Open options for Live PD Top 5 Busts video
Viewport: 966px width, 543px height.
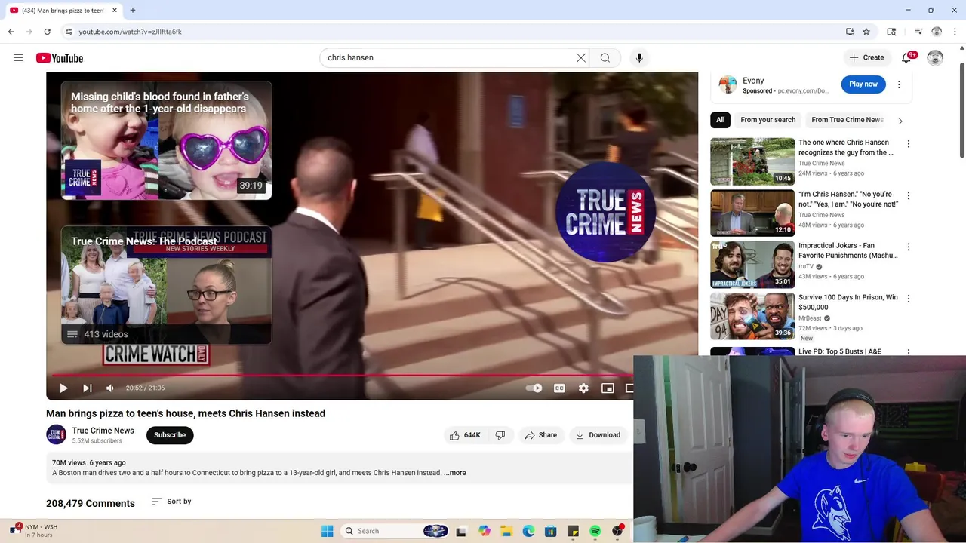point(909,351)
